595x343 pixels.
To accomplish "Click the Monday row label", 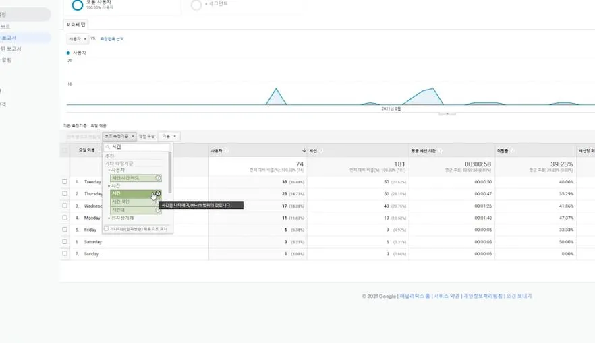I will (92, 218).
